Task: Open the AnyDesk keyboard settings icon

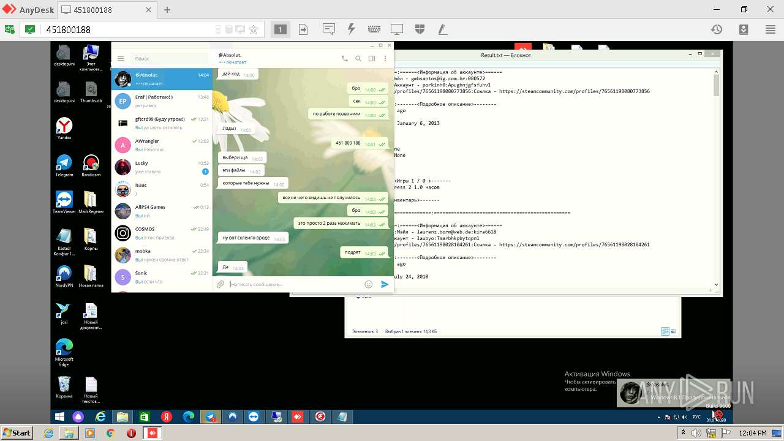Action: (x=374, y=29)
